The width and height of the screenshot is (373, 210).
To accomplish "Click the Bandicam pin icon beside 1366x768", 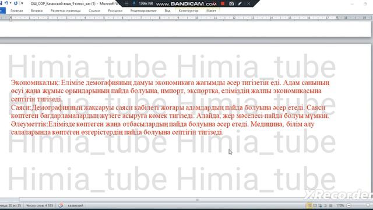I will click(x=134, y=3).
